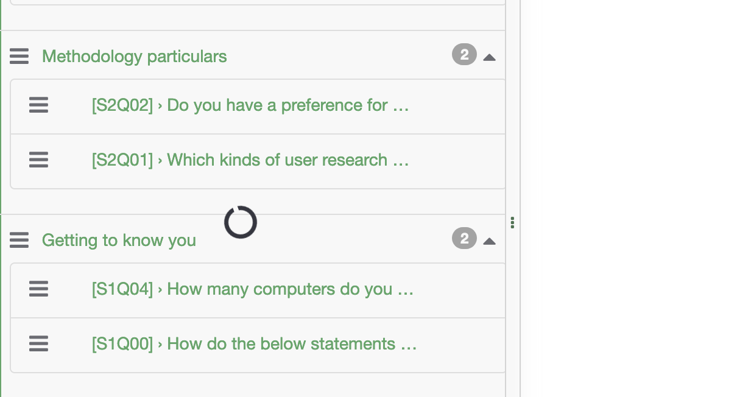
Task: Click the loading spinner in the sidebar
Action: click(x=241, y=222)
